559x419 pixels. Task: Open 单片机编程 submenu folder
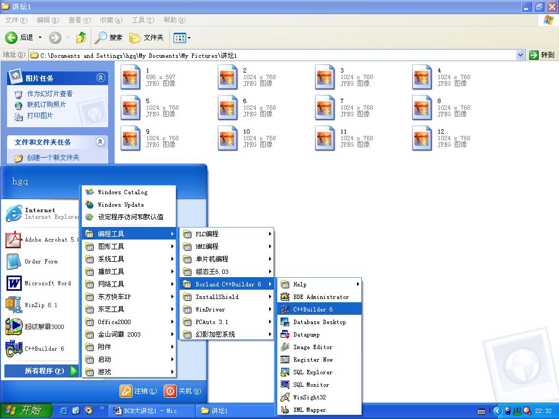pyautogui.click(x=227, y=259)
